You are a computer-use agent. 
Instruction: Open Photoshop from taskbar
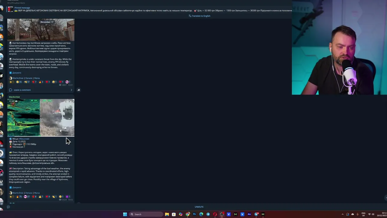pyautogui.click(x=194, y=214)
